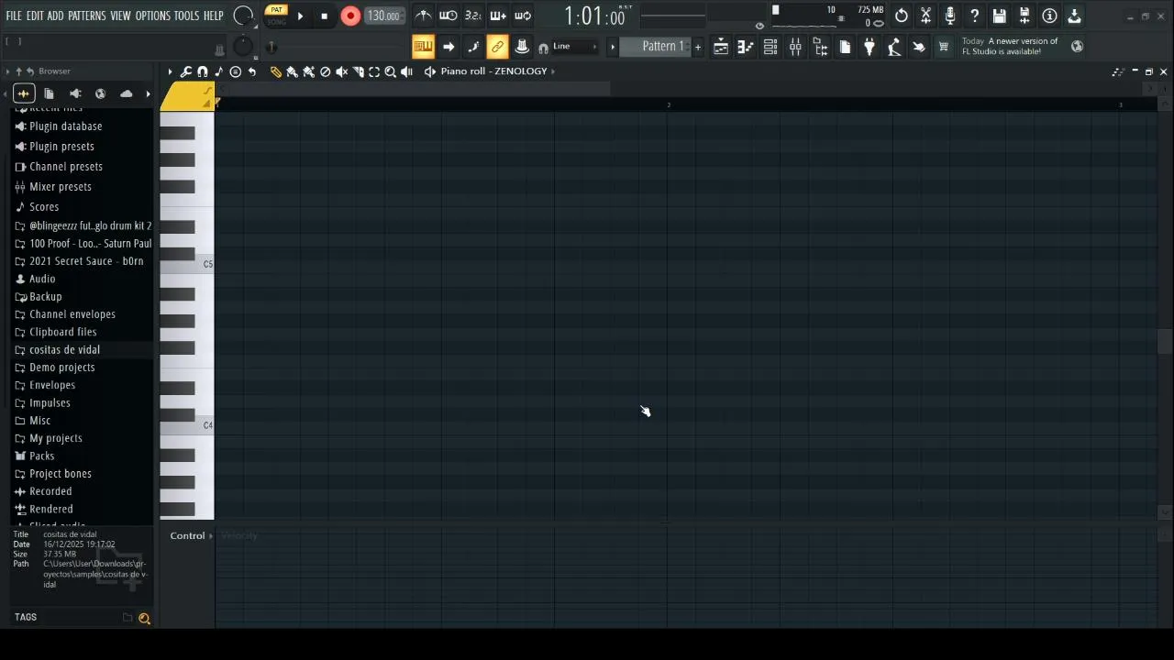Open the audio editor scissors icon

tap(925, 16)
